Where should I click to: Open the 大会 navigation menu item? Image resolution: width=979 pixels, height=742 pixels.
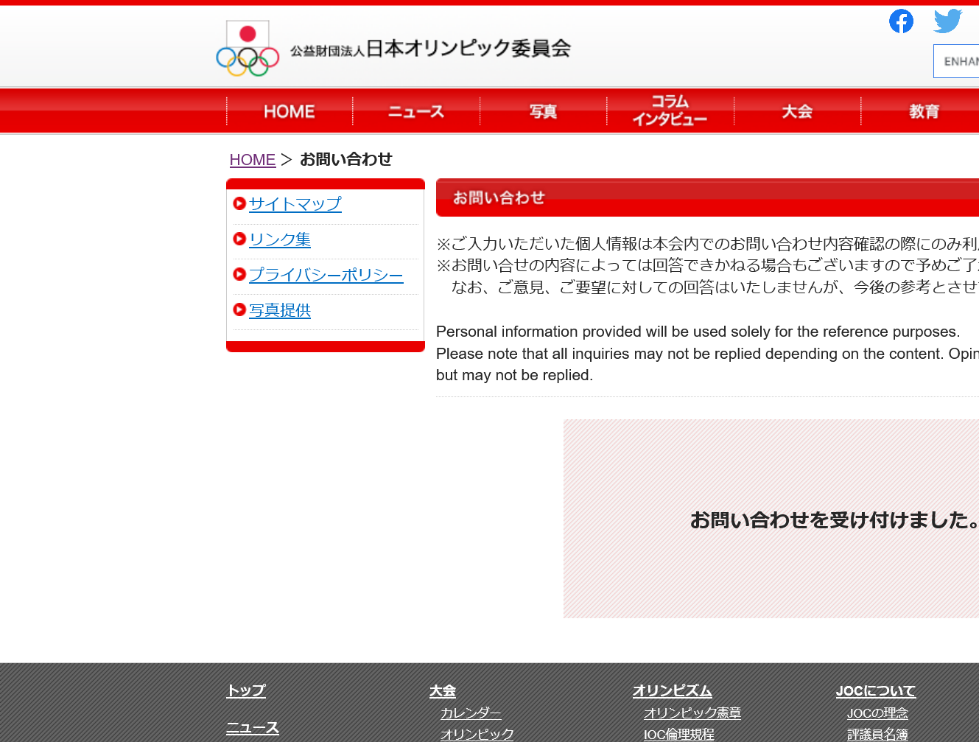click(797, 111)
